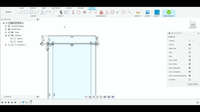
Task: Hide Sketch1 using its eye icon
Action: (x=11, y=39)
